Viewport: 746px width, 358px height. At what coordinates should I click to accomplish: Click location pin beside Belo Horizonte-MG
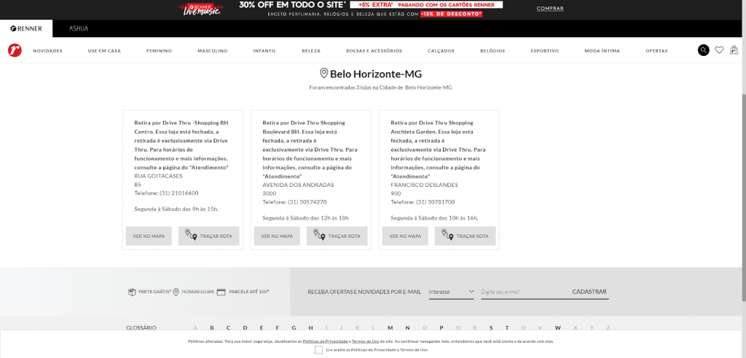tap(323, 73)
